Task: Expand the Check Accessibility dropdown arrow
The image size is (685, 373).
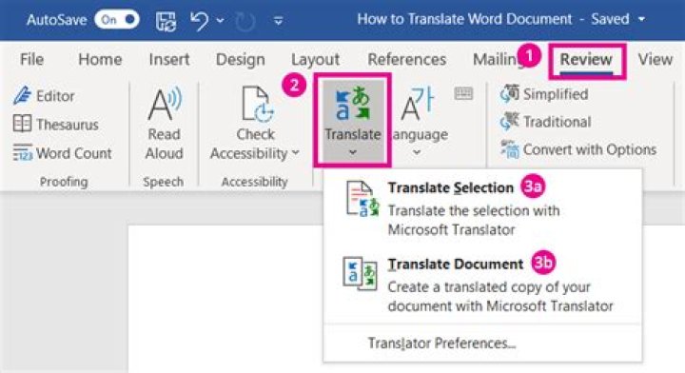Action: point(296,152)
